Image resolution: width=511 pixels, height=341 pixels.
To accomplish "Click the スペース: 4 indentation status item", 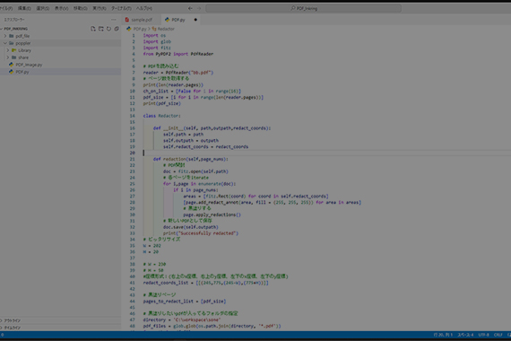I will click(465, 335).
